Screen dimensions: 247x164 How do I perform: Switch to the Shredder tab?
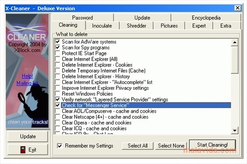point(137,26)
